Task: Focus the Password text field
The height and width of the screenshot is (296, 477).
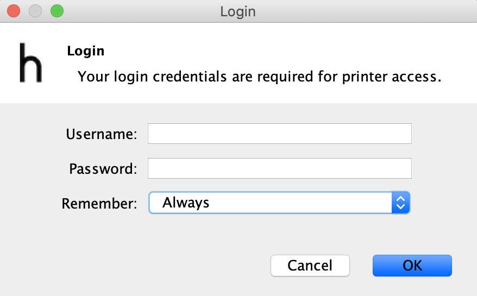Action: (280, 168)
